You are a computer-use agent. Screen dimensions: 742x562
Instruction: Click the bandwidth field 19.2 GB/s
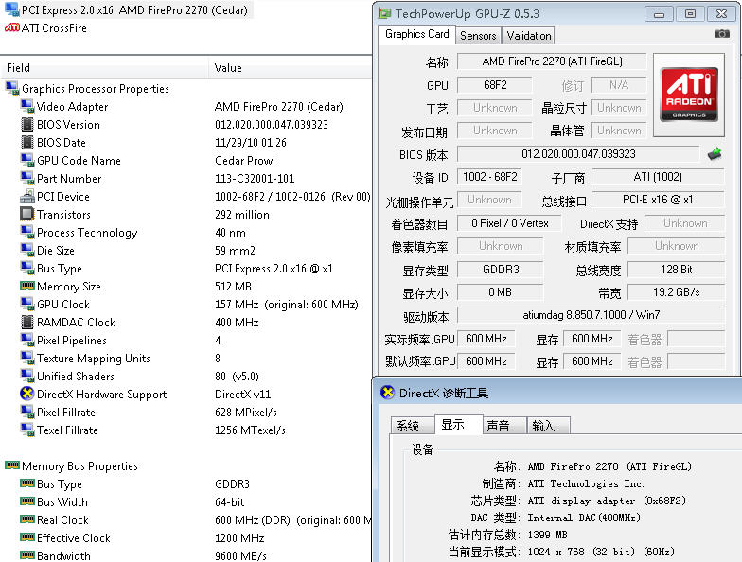tap(676, 291)
